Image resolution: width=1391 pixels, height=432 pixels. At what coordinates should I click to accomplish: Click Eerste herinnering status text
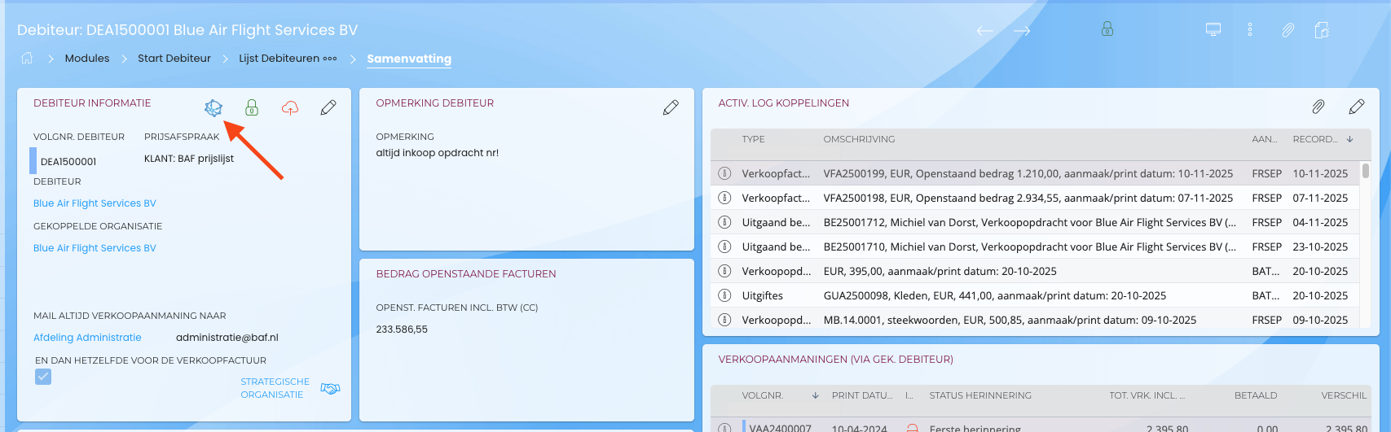pyautogui.click(x=975, y=428)
